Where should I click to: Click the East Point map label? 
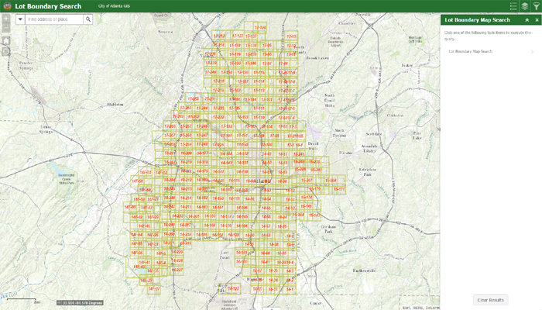click(x=225, y=255)
